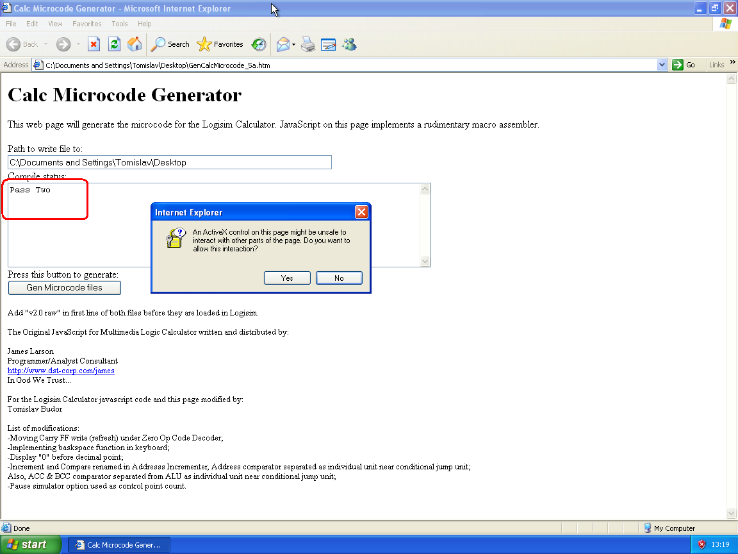The image size is (738, 554).
Task: Click the Forward arrow icon
Action: click(63, 44)
